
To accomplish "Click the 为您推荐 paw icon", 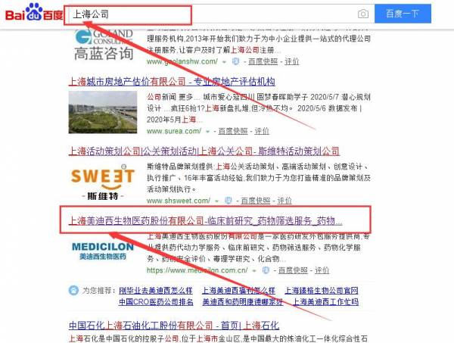I will tap(73, 290).
